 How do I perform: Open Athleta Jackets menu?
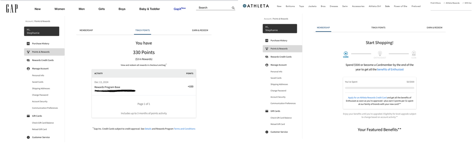[x=312, y=6]
